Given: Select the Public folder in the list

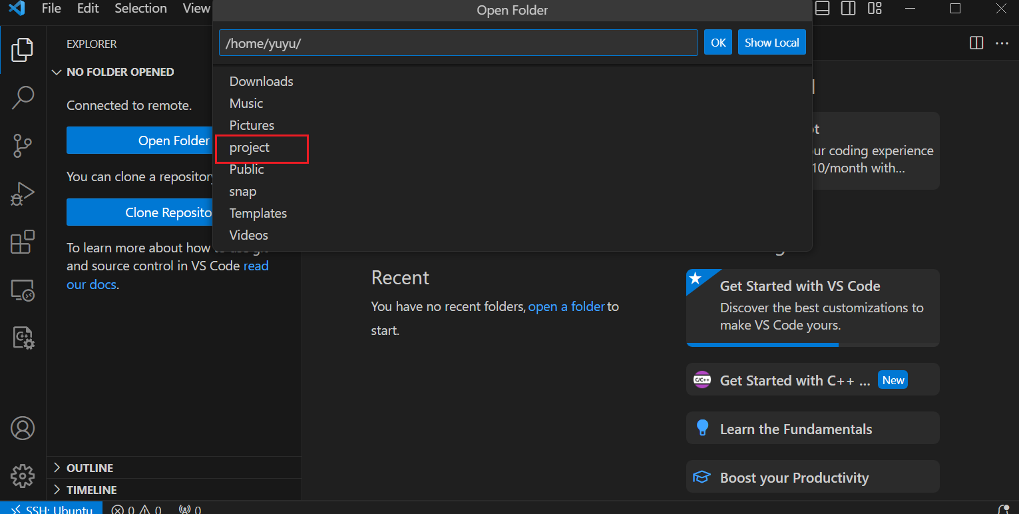Looking at the screenshot, I should point(512,169).
